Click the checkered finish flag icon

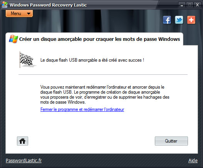tap(27, 60)
